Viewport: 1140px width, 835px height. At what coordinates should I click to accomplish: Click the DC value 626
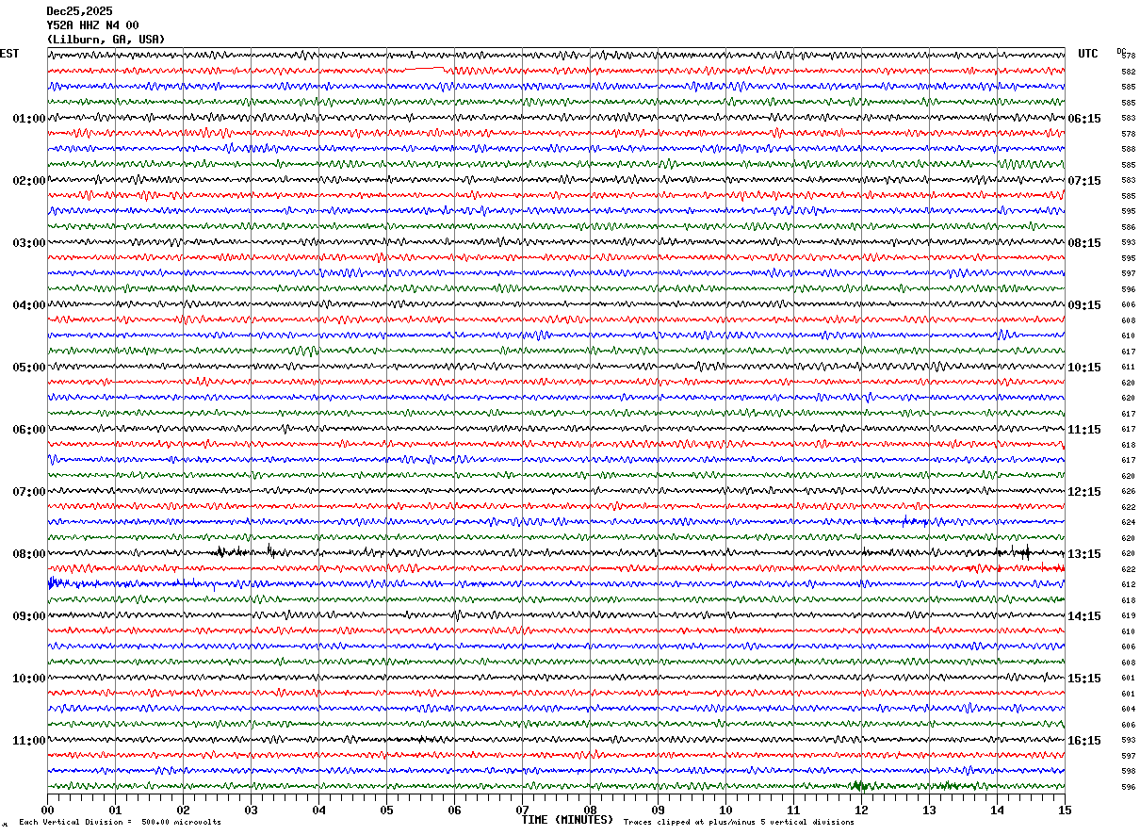click(1128, 492)
